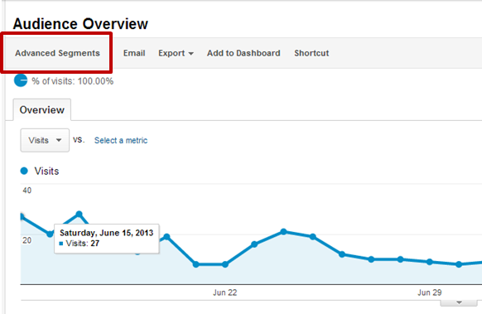The height and width of the screenshot is (314, 482).
Task: Select the Overview tab
Action: click(42, 110)
